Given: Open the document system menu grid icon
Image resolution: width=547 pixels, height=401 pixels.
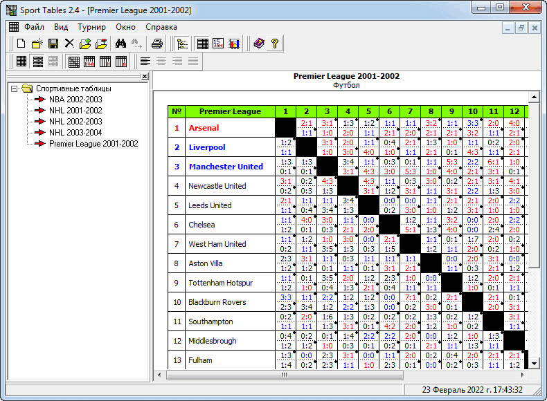Looking at the screenshot, I should point(14,27).
